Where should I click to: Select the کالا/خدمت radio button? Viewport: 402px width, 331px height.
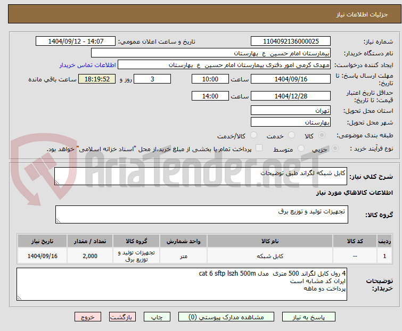click(253, 135)
